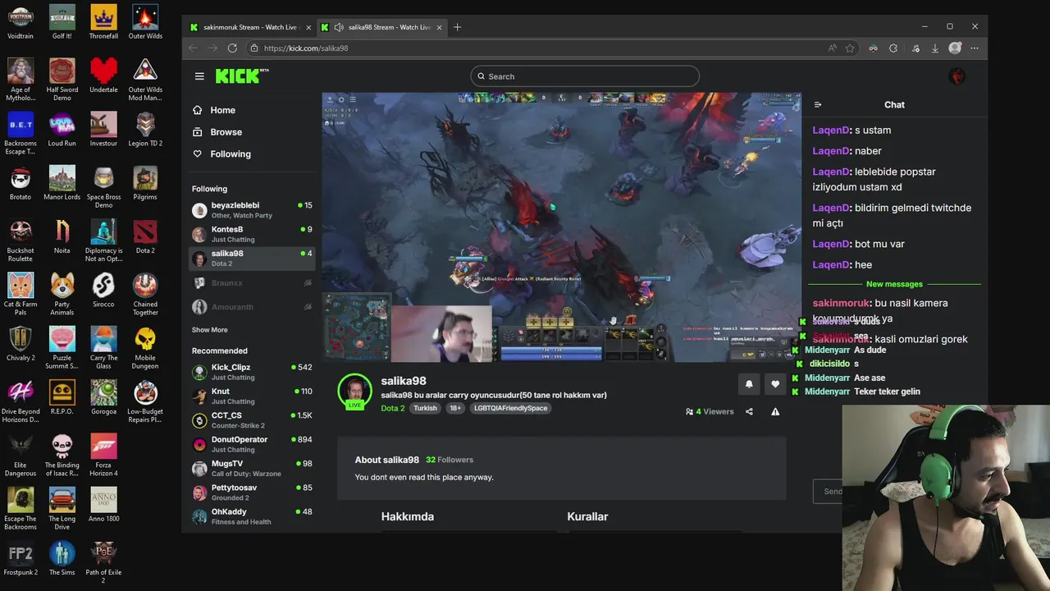Open a new browser tab
The width and height of the screenshot is (1050, 591).
[x=457, y=27]
